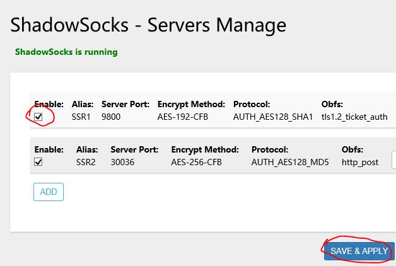Click the Protocol label in SSR2 row
Screen dimensions: 396x266
pos(270,149)
